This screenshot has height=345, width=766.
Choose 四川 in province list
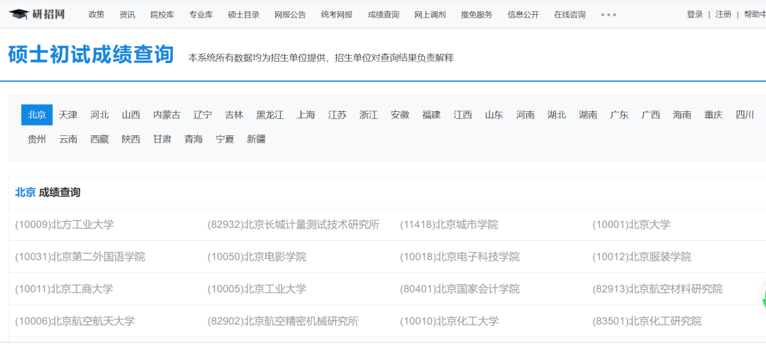[x=745, y=115]
